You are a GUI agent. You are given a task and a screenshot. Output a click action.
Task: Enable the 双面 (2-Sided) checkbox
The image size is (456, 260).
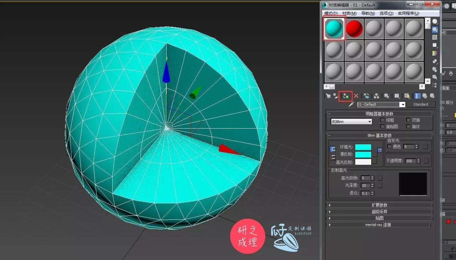click(x=408, y=120)
